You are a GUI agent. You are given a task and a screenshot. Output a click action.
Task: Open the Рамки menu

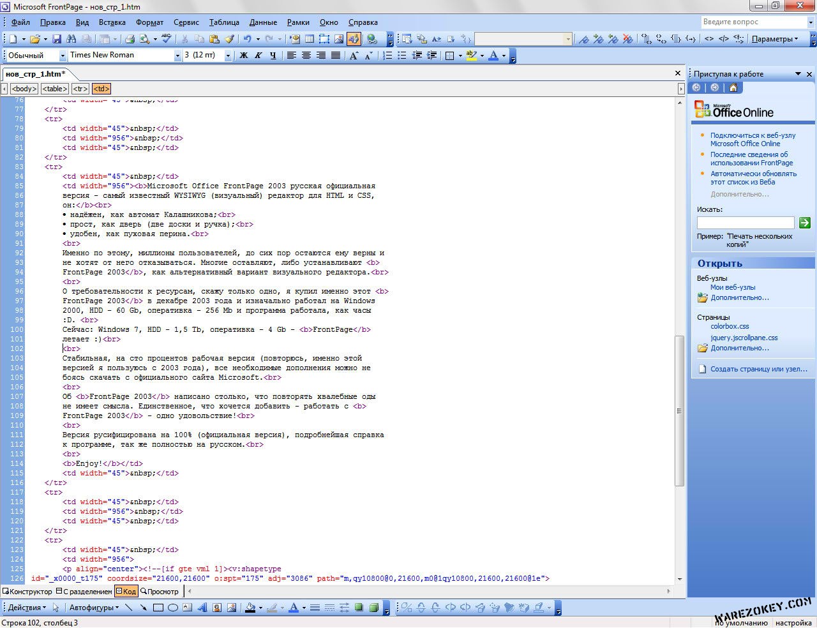(298, 22)
